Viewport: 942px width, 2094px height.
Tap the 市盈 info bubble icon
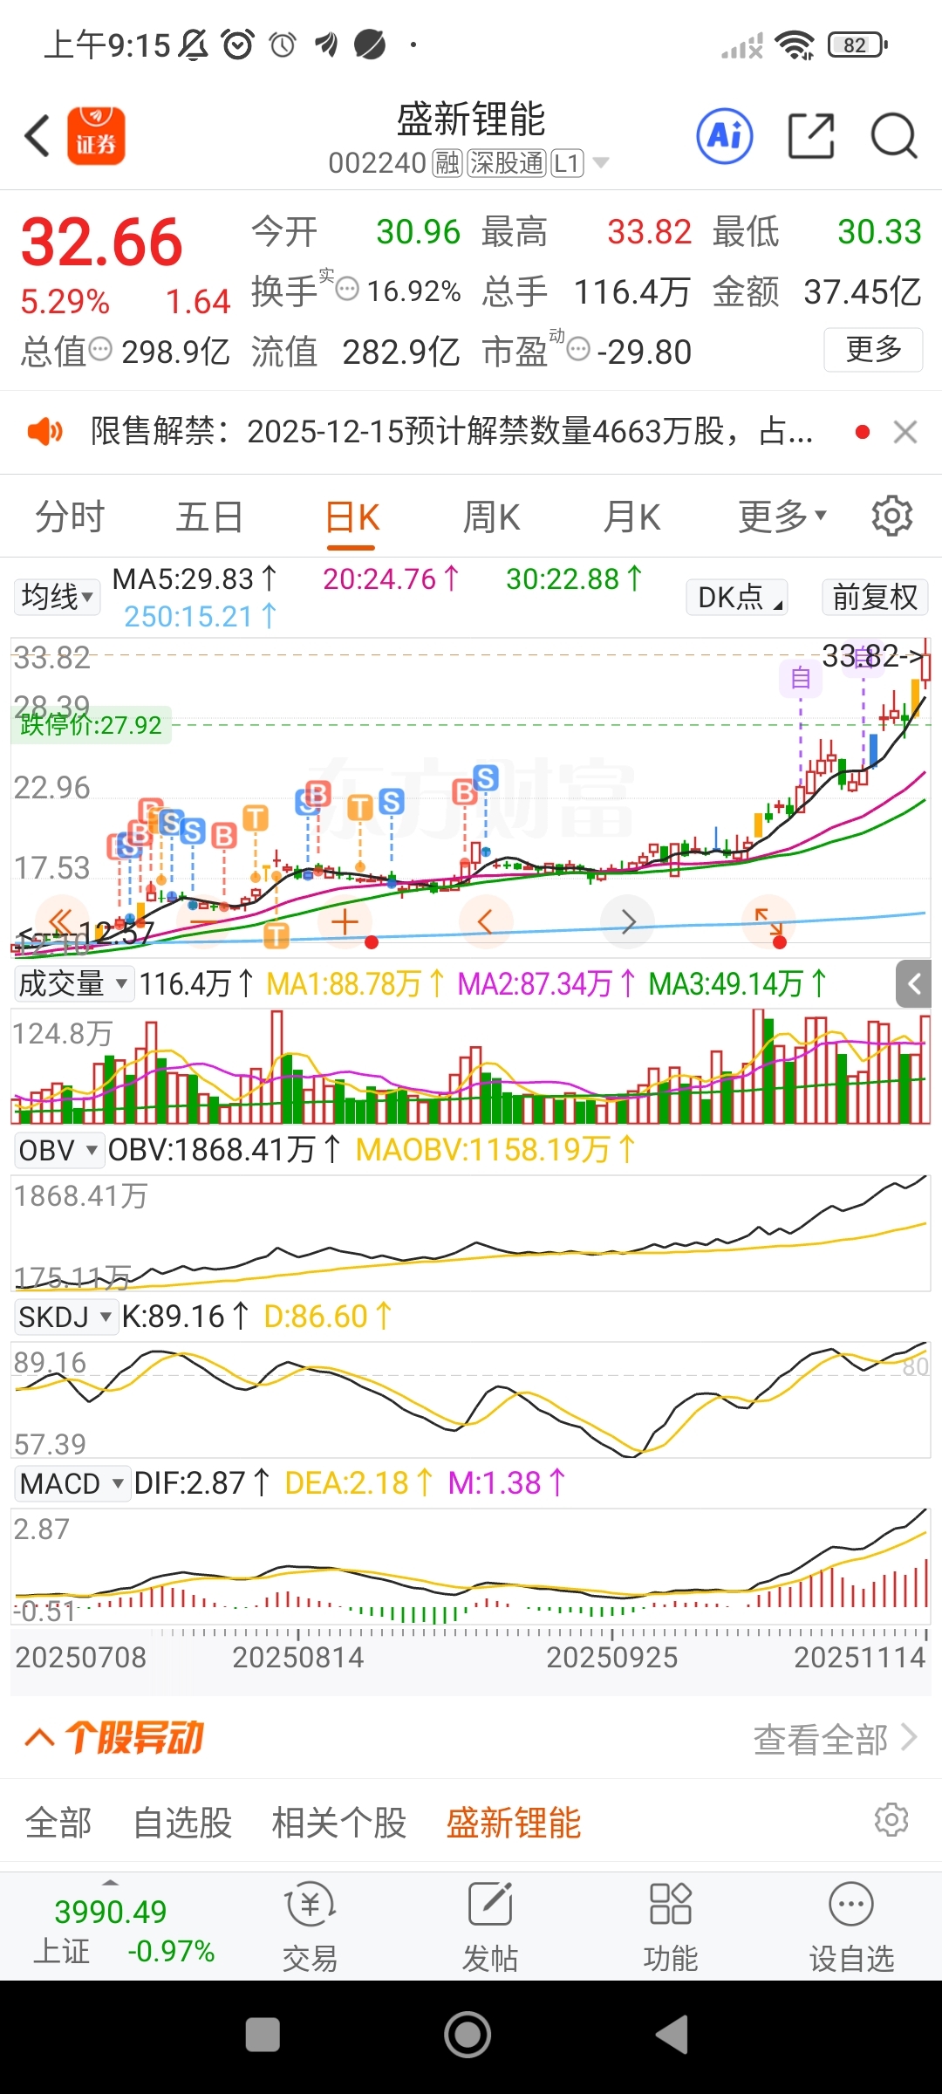click(578, 349)
